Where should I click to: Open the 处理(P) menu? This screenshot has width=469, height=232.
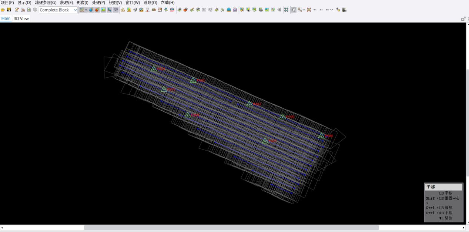click(98, 3)
